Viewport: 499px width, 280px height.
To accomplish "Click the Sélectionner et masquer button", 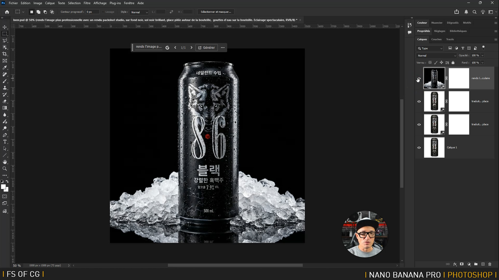I will (x=216, y=12).
